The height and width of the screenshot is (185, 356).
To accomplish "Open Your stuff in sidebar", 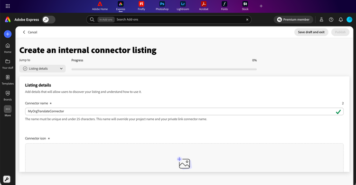I will coord(8,64).
